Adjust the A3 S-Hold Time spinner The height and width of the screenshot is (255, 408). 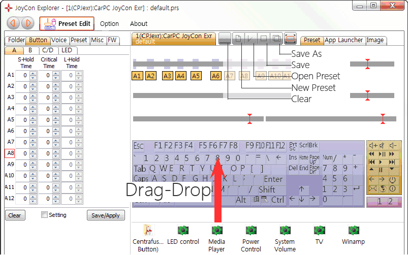click(x=33, y=98)
